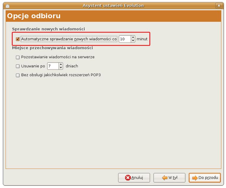
Task: Click the 'Opcje odbioru' page title
Action: coord(34,16)
